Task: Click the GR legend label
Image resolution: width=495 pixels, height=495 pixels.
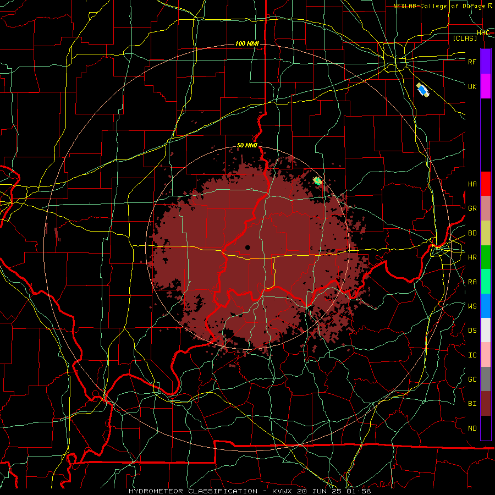Action: point(472,208)
